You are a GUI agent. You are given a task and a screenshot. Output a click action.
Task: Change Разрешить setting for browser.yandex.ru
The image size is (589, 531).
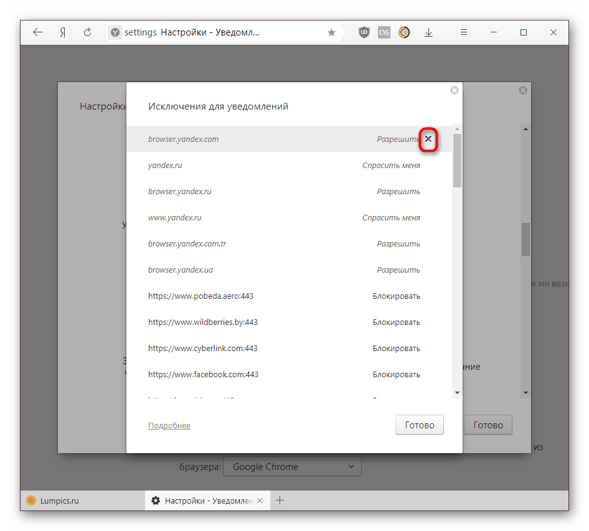click(x=398, y=192)
